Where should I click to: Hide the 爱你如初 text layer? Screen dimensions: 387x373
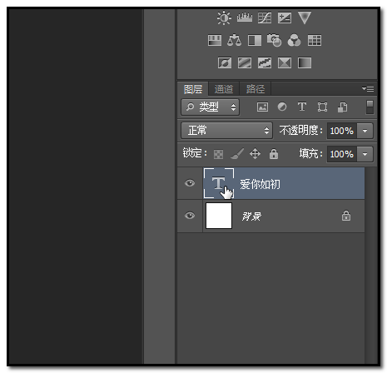click(190, 183)
